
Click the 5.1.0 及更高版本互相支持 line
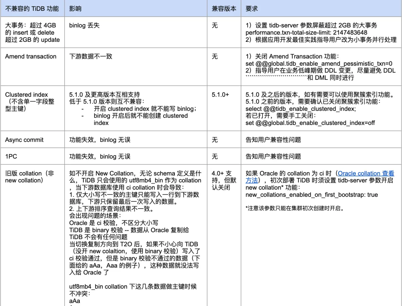point(105,95)
